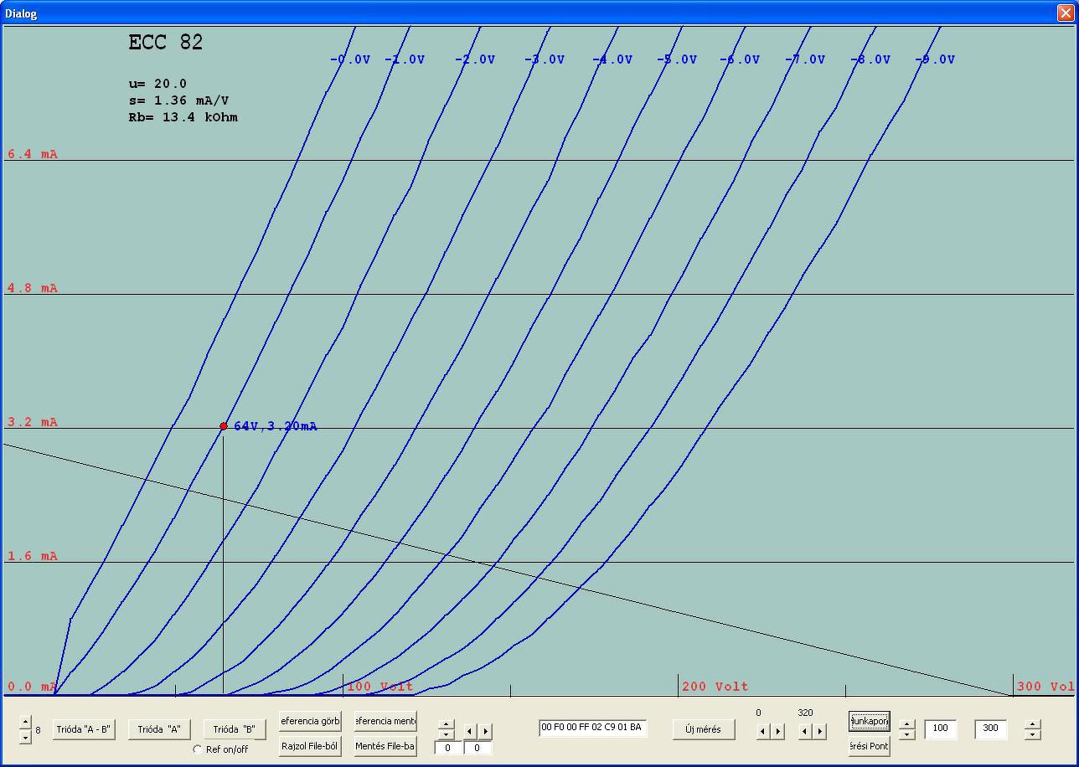Click the red operating point marker on the curve
This screenshot has width=1079, height=767.
pos(224,426)
